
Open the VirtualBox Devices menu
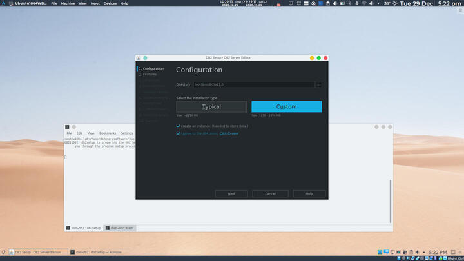pyautogui.click(x=110, y=3)
